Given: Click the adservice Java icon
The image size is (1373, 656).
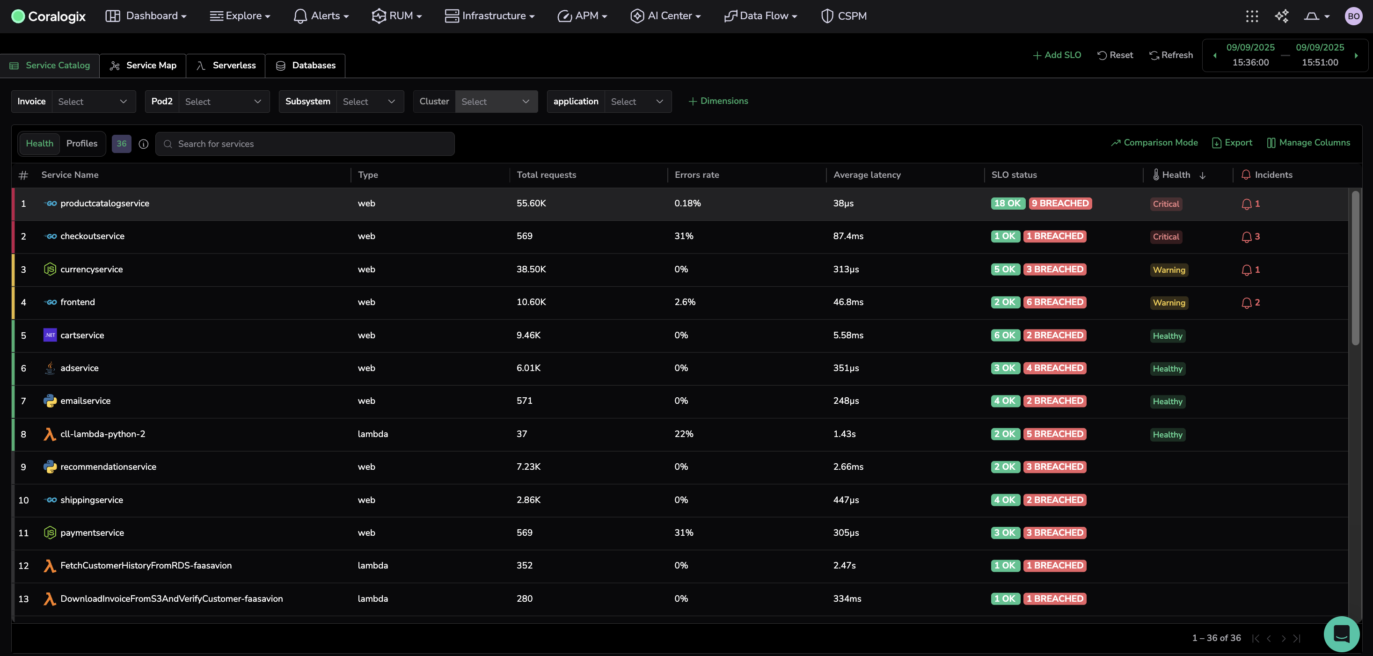Looking at the screenshot, I should point(50,368).
